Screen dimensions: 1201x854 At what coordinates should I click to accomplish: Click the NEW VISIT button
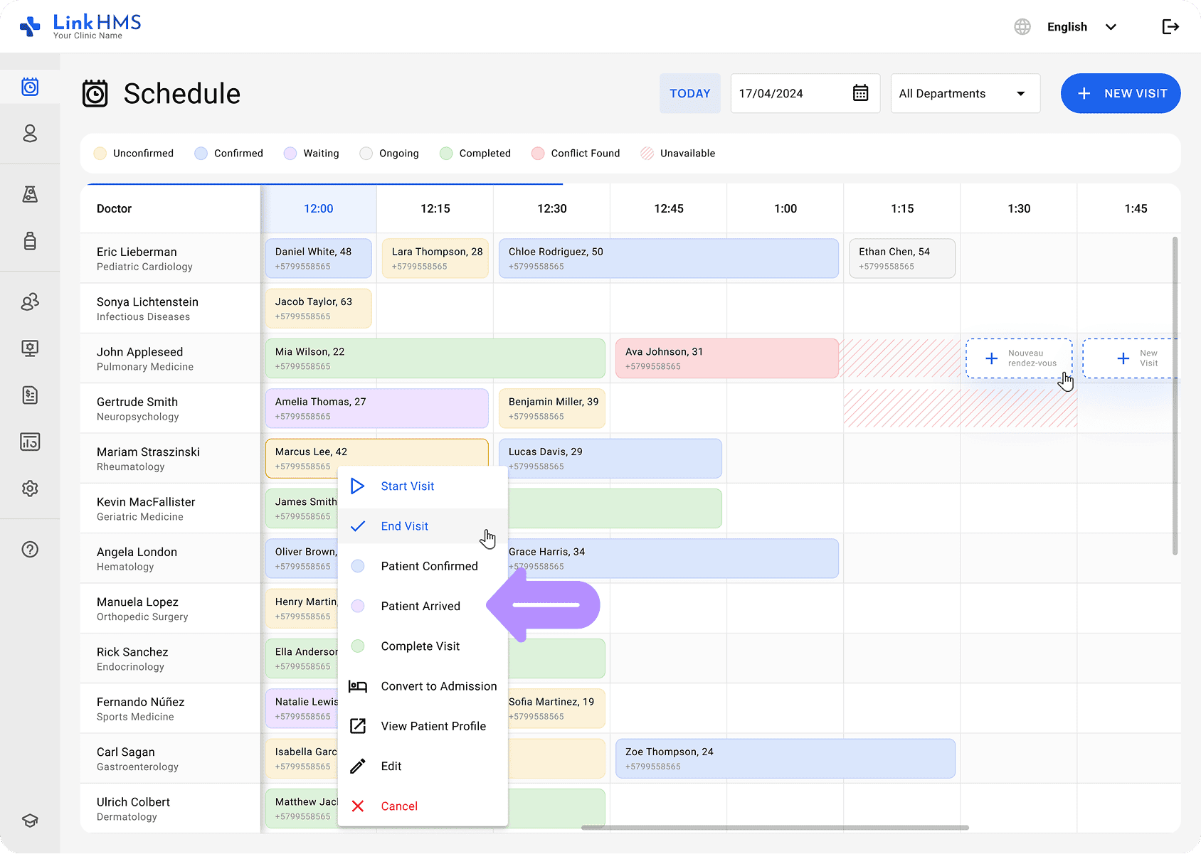pyautogui.click(x=1121, y=93)
